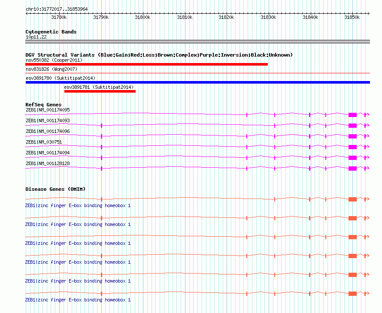Click the gray 10p11.22 cytogenetic band bar
Viewport: 382px width, 313px height.
click(197, 42)
